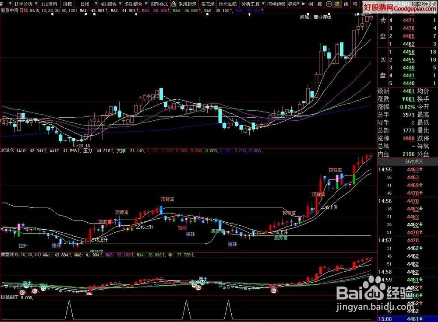
Task: Click the 29.18 low price label on chart
Action: click(x=84, y=146)
